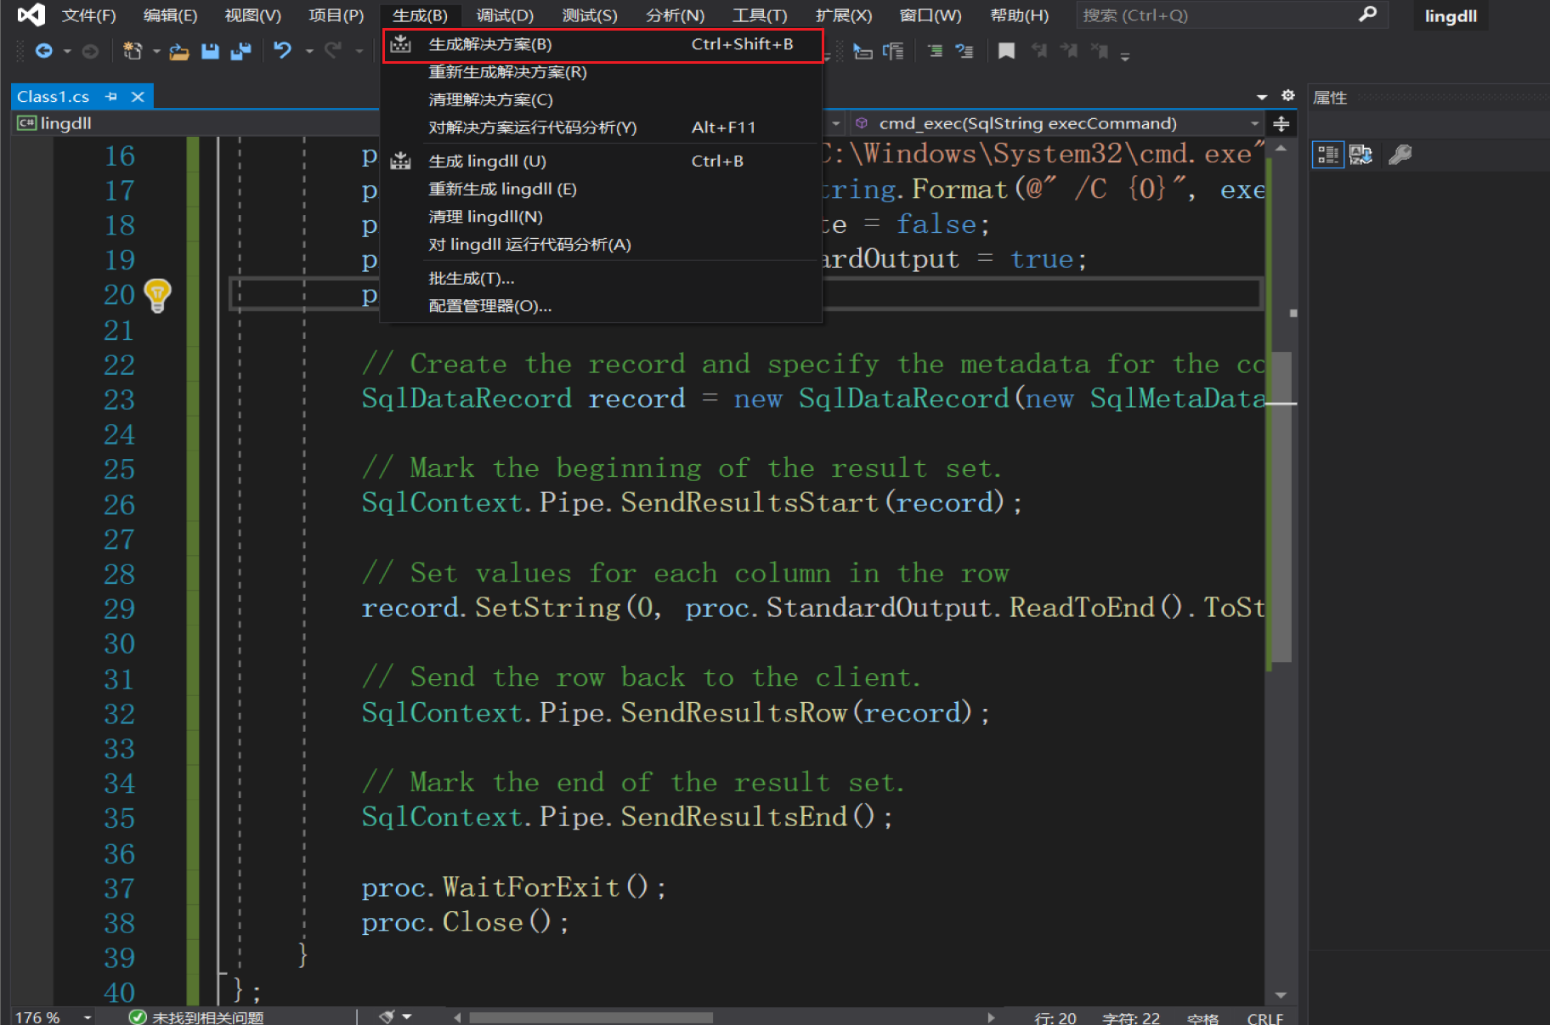Click the Next Bookmark icon
Screen dimensions: 1550x1025
(x=1069, y=51)
